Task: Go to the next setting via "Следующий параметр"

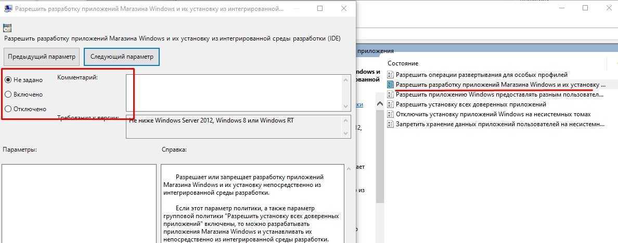Action: tap(122, 57)
